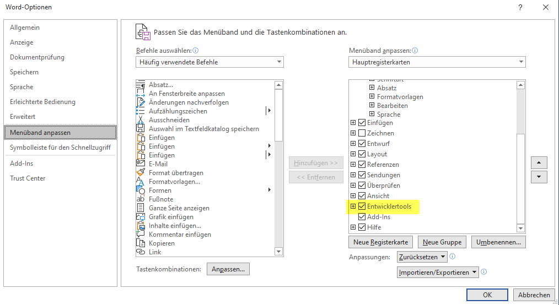Screen dimensions: 559x305
Task: Click the Ausschneiden scissors icon
Action: coord(141,120)
